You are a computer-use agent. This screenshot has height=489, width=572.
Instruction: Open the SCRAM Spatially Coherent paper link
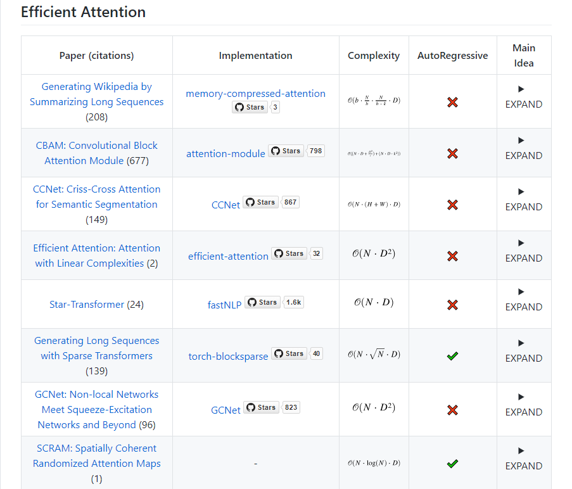(96, 456)
